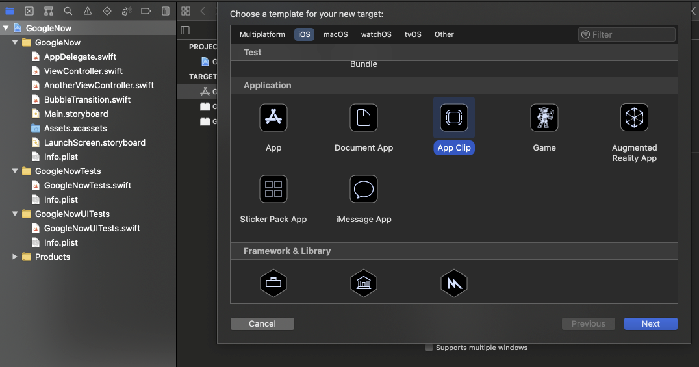The height and width of the screenshot is (367, 699).
Task: Select the App Clip template icon
Action: [454, 118]
